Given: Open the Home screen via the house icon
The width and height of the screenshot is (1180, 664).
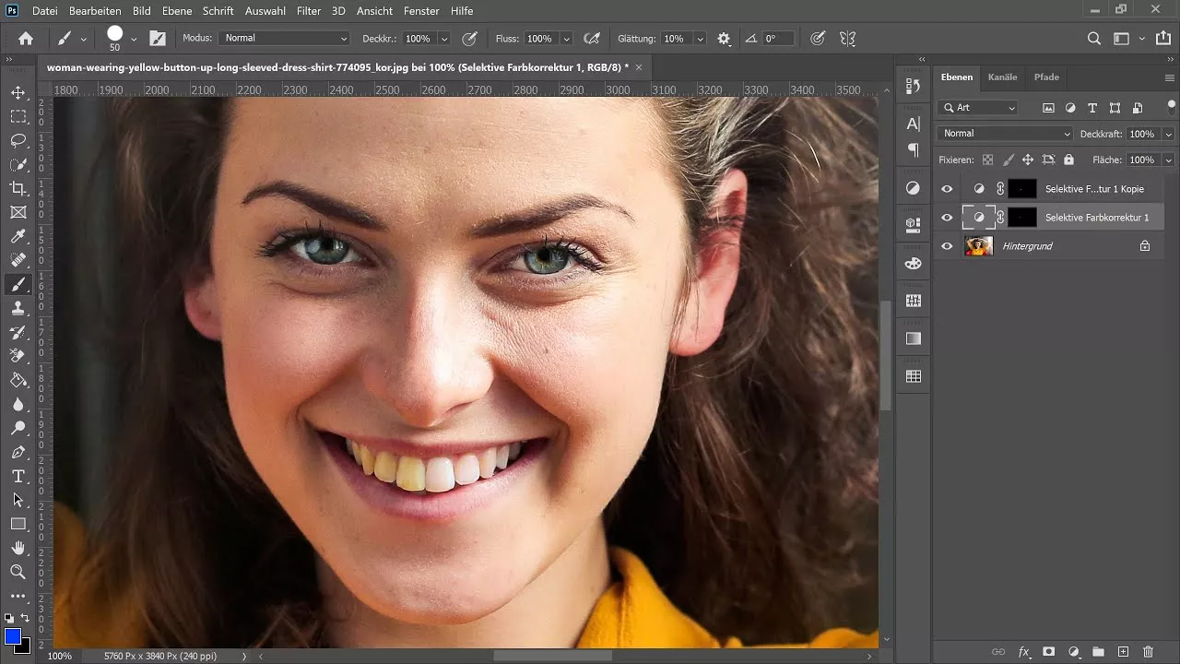Looking at the screenshot, I should [x=25, y=38].
